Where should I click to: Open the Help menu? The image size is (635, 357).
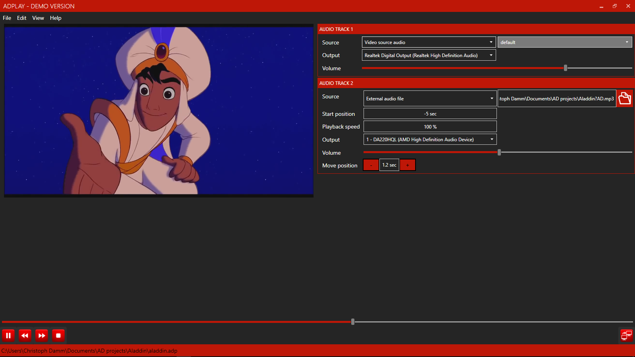[x=56, y=18]
